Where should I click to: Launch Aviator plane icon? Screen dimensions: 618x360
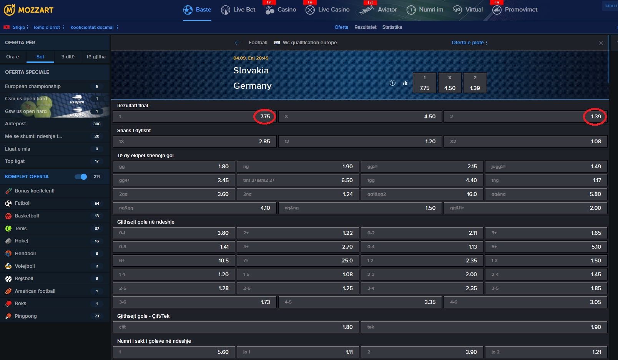367,10
